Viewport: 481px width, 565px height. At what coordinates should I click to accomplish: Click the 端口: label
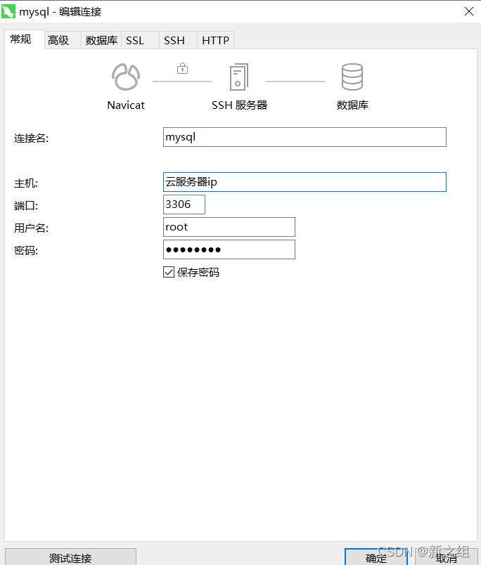(26, 205)
